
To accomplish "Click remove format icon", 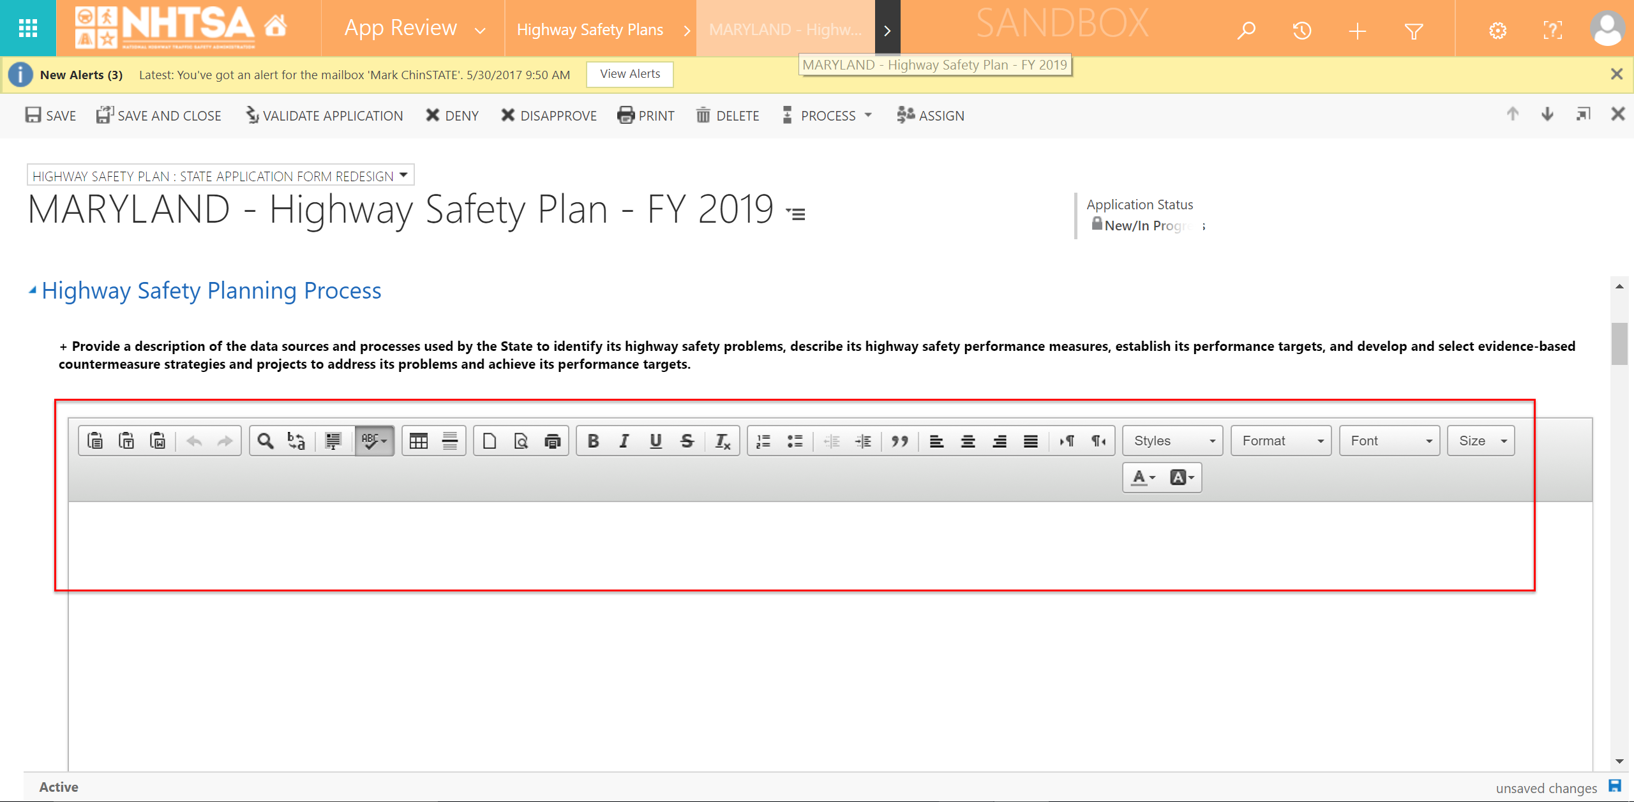I will (x=723, y=441).
